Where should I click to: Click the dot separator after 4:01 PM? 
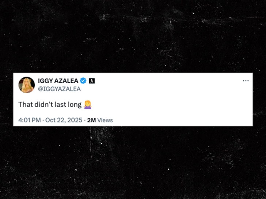(43, 120)
